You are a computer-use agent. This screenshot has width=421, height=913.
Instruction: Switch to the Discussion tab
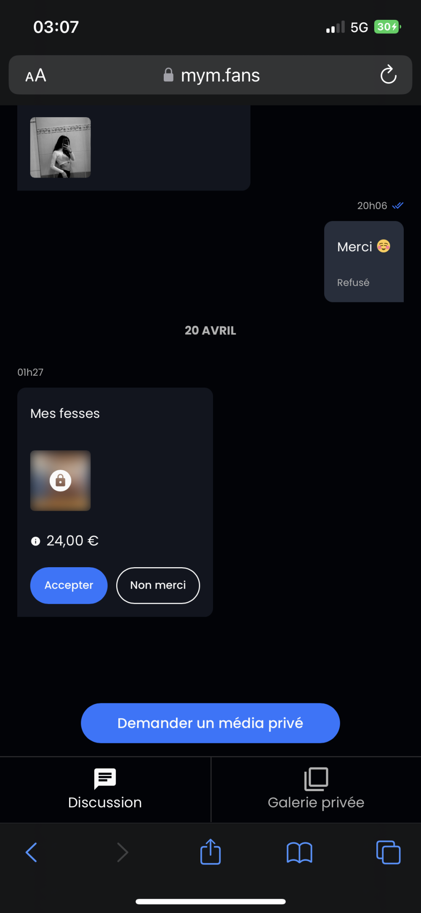point(105,789)
